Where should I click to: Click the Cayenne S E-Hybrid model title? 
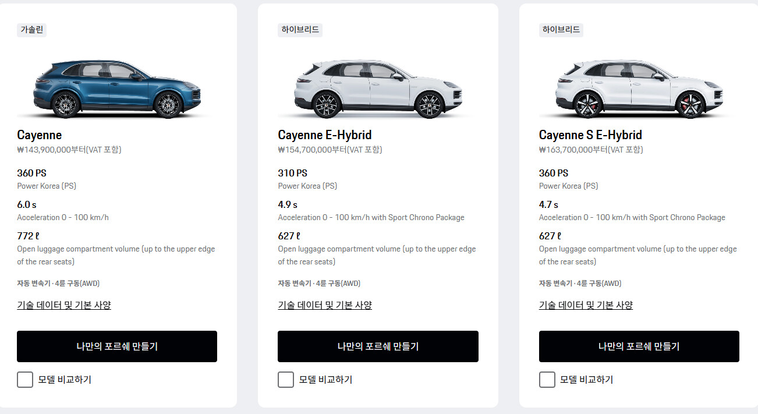click(x=590, y=135)
